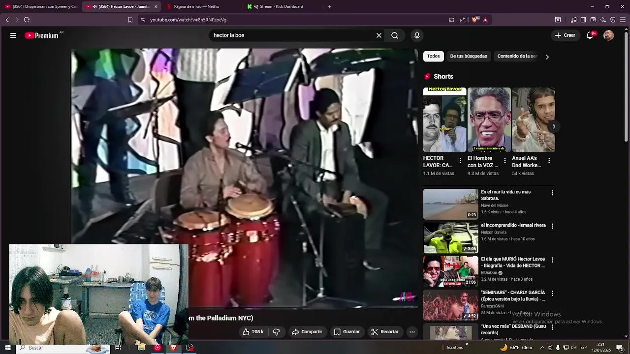Click the address bar URL

[x=188, y=20]
